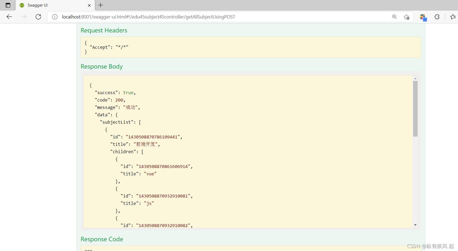Click the browser back arrow

click(x=9, y=17)
